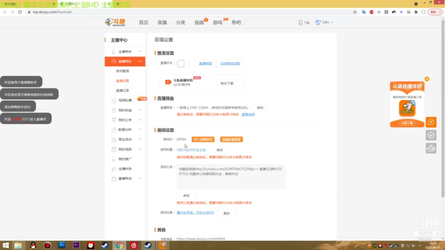Viewport: 445px width, 250px height.
Task: Reload the page with the refresh icon
Action: (20, 12)
